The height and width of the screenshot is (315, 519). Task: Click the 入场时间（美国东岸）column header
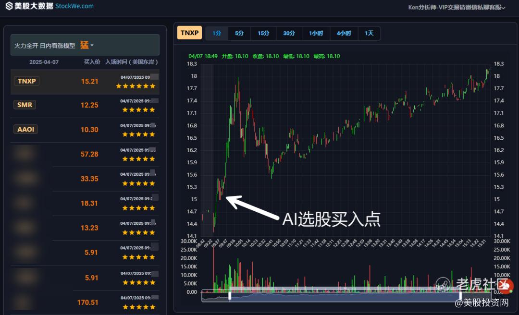132,62
